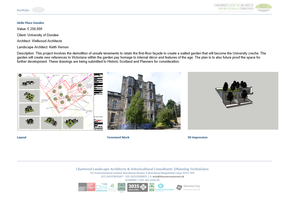Viewport: 284px width, 200px height.
Task: Click the 'Planning Technicians' footer text
Action: point(192,169)
